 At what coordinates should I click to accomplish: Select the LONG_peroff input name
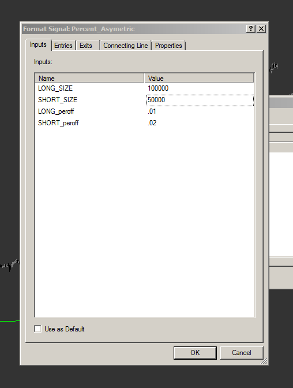(56, 111)
